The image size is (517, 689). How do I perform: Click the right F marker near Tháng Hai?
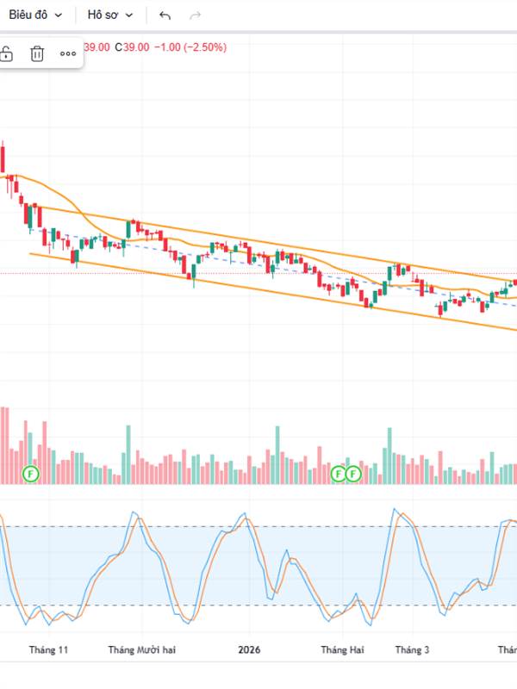coord(353,474)
